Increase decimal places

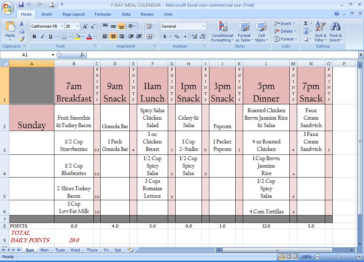[x=194, y=37]
